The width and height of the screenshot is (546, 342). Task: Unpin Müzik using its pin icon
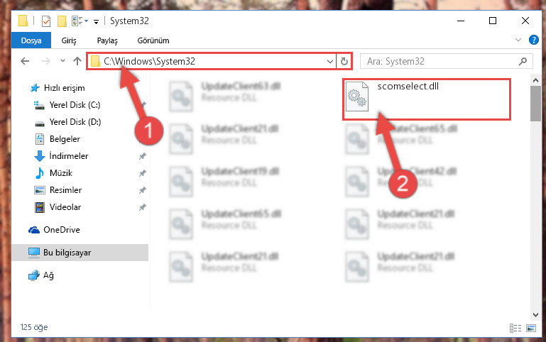click(x=143, y=173)
